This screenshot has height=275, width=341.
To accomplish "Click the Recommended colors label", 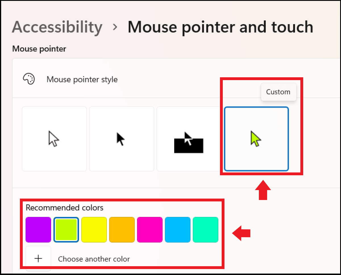I will pyautogui.click(x=65, y=208).
